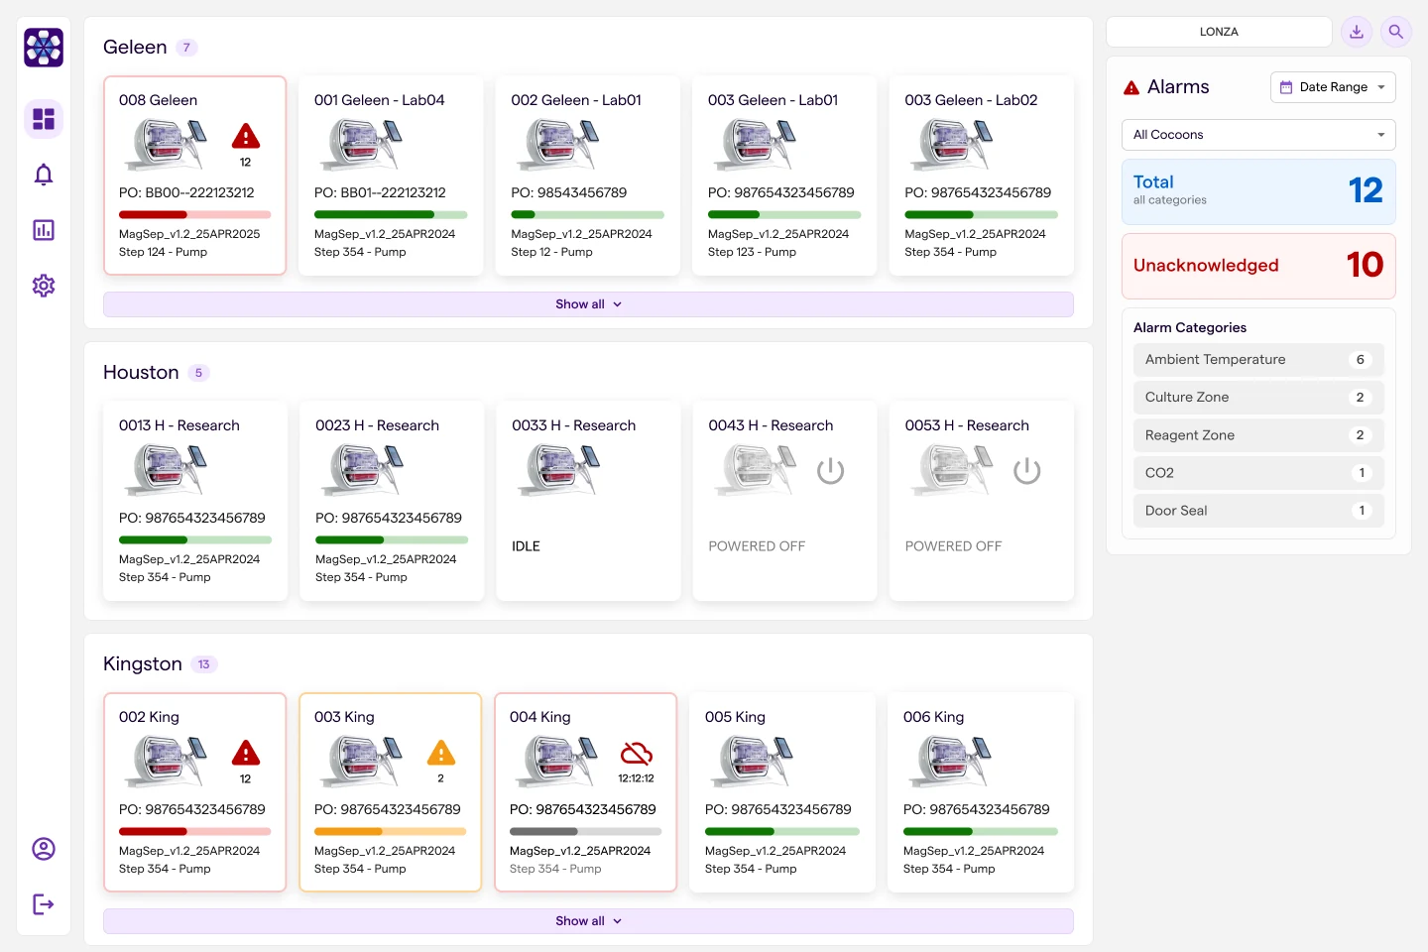This screenshot has width=1428, height=952.
Task: Open the user profile icon in sidebar
Action: tap(44, 849)
